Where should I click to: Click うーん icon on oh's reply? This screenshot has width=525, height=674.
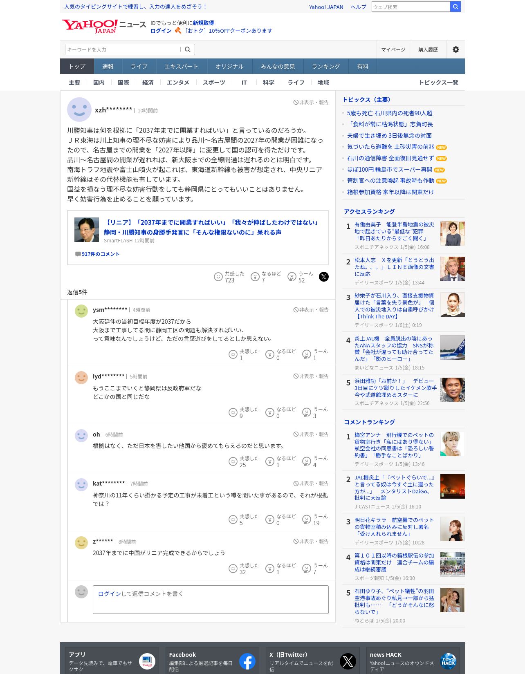click(x=307, y=461)
